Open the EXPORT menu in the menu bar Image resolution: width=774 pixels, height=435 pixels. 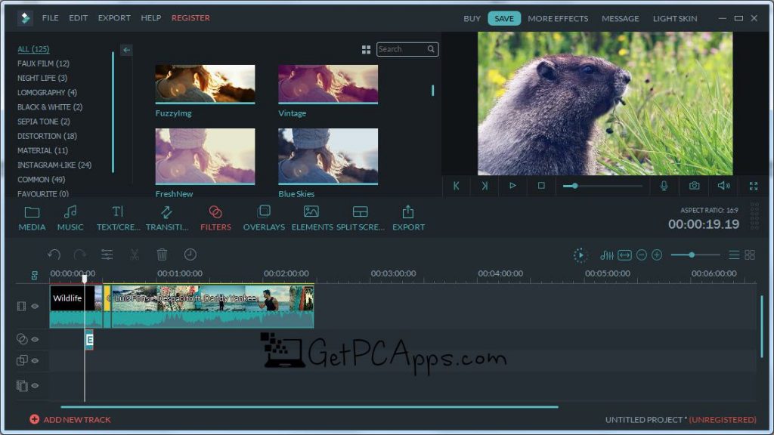point(114,18)
